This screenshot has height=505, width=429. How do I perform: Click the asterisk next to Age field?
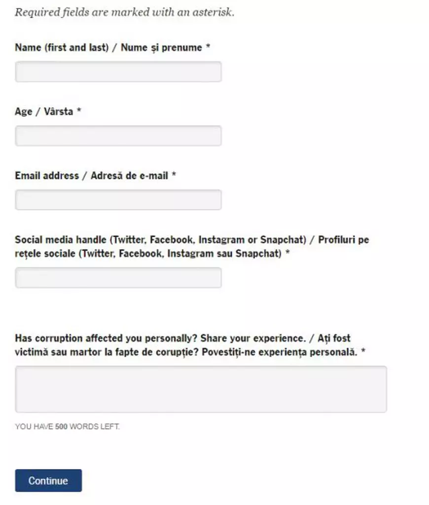coord(80,111)
